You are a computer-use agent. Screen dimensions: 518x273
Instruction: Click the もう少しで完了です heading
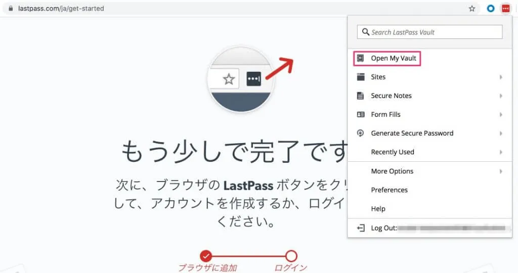[235, 152]
